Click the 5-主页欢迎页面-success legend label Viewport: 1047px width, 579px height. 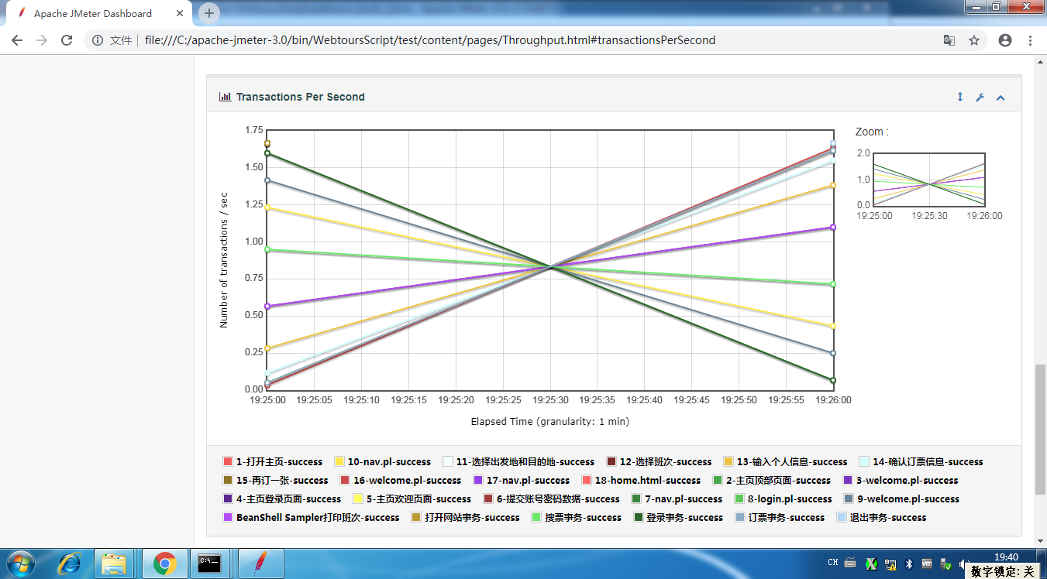[418, 499]
